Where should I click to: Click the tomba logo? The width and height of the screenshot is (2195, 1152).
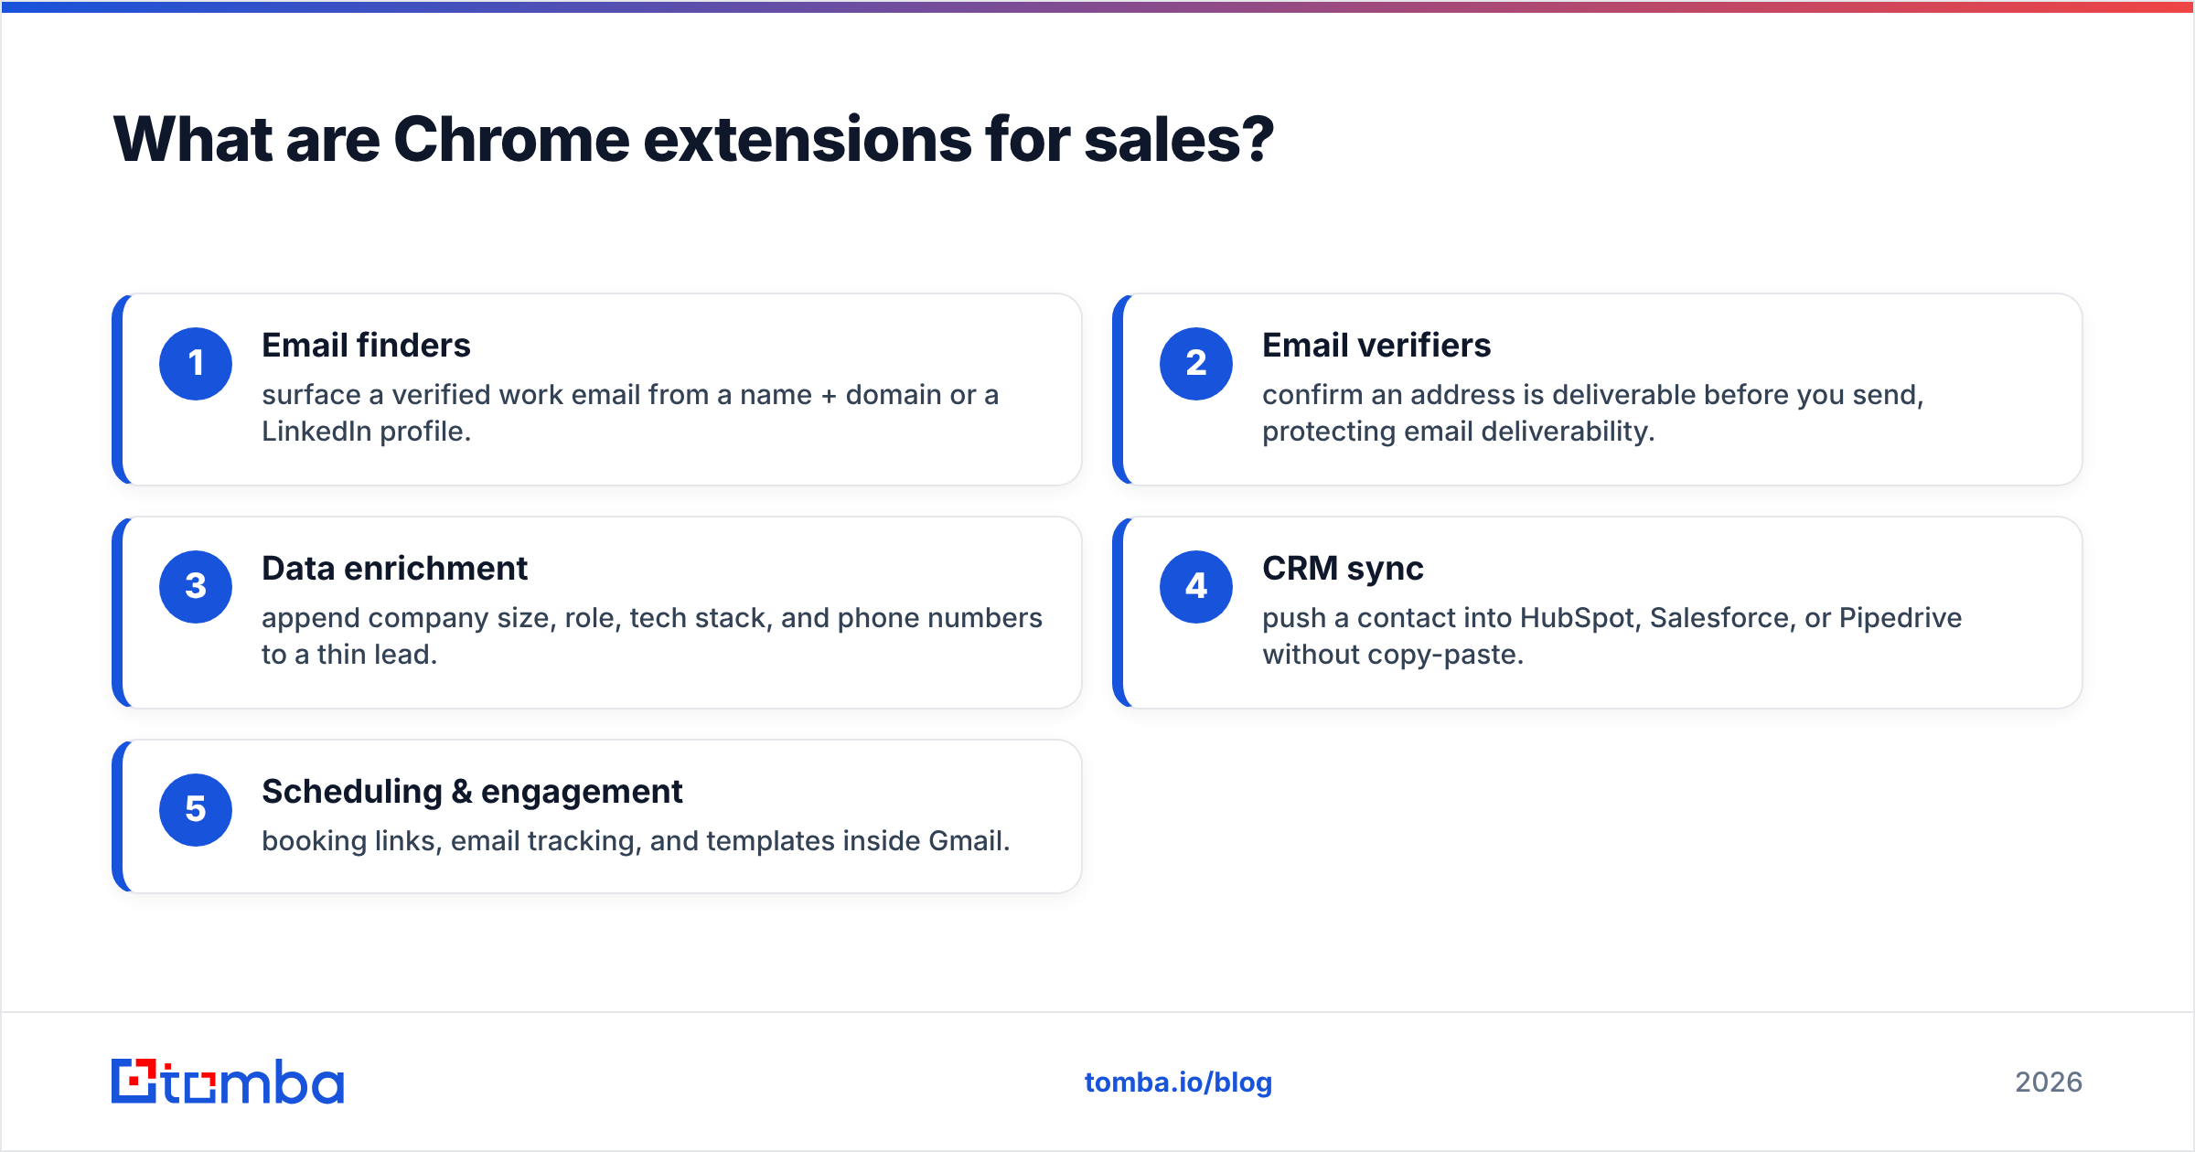click(228, 1082)
